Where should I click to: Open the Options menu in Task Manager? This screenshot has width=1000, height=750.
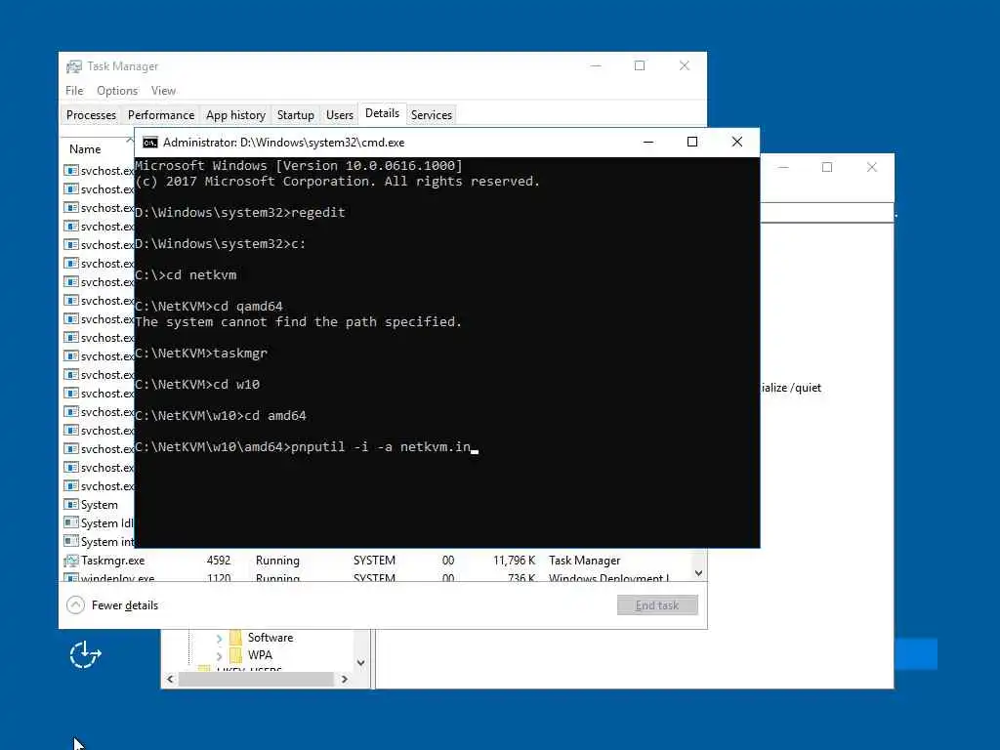click(x=117, y=91)
